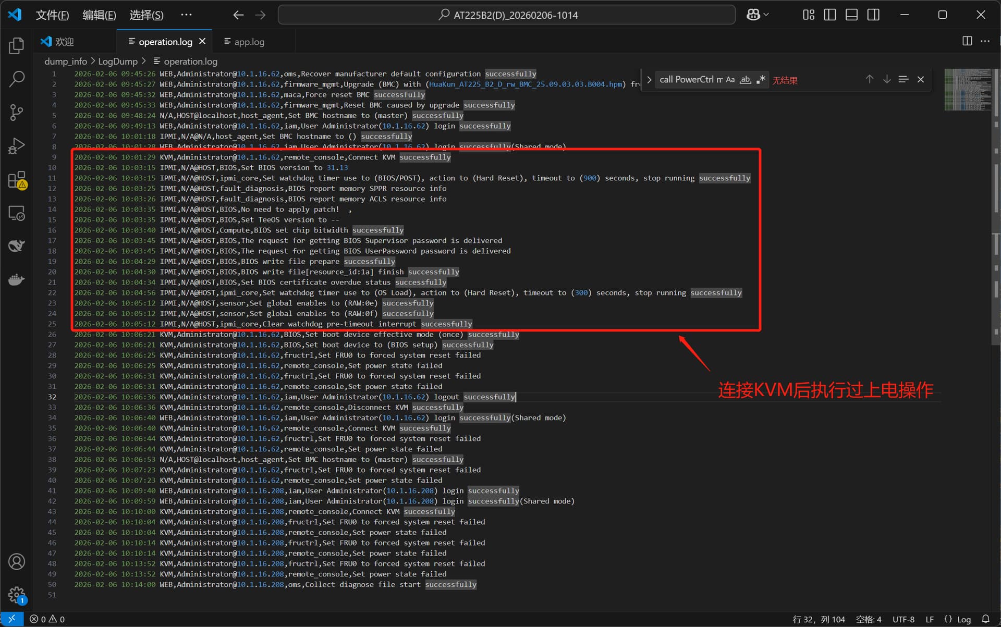Click the minimap code overview
Viewport: 1001px width, 627px height.
(x=967, y=90)
